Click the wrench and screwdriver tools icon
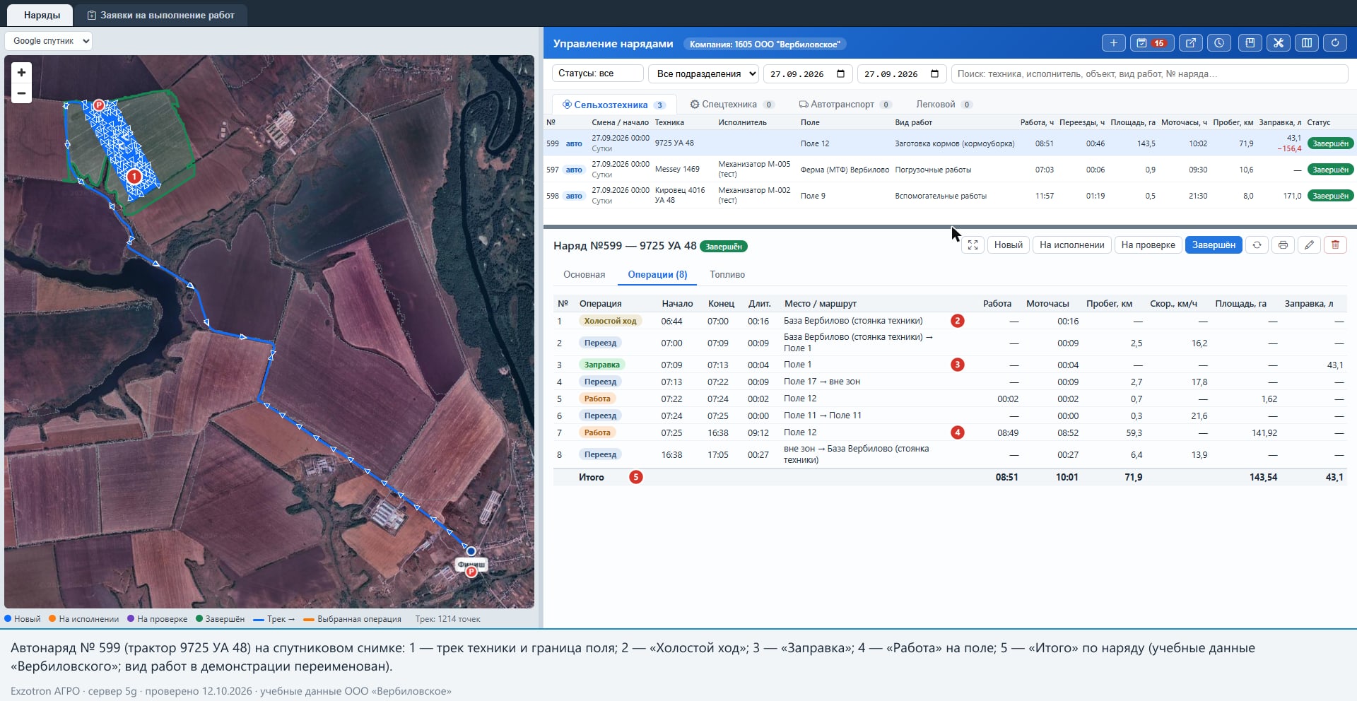1357x701 pixels. coord(1279,43)
